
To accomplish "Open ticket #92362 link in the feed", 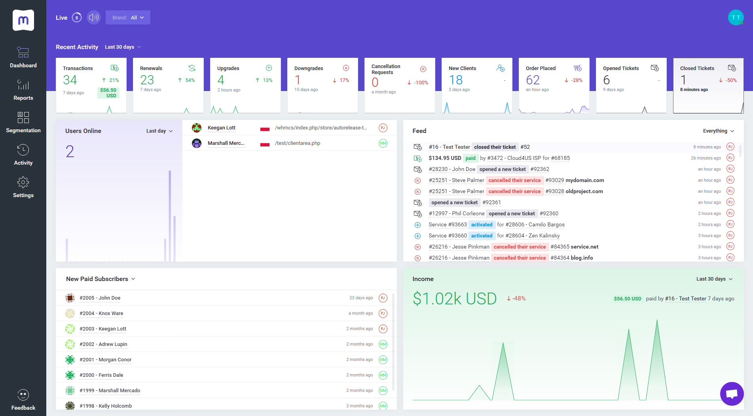I will coord(540,169).
